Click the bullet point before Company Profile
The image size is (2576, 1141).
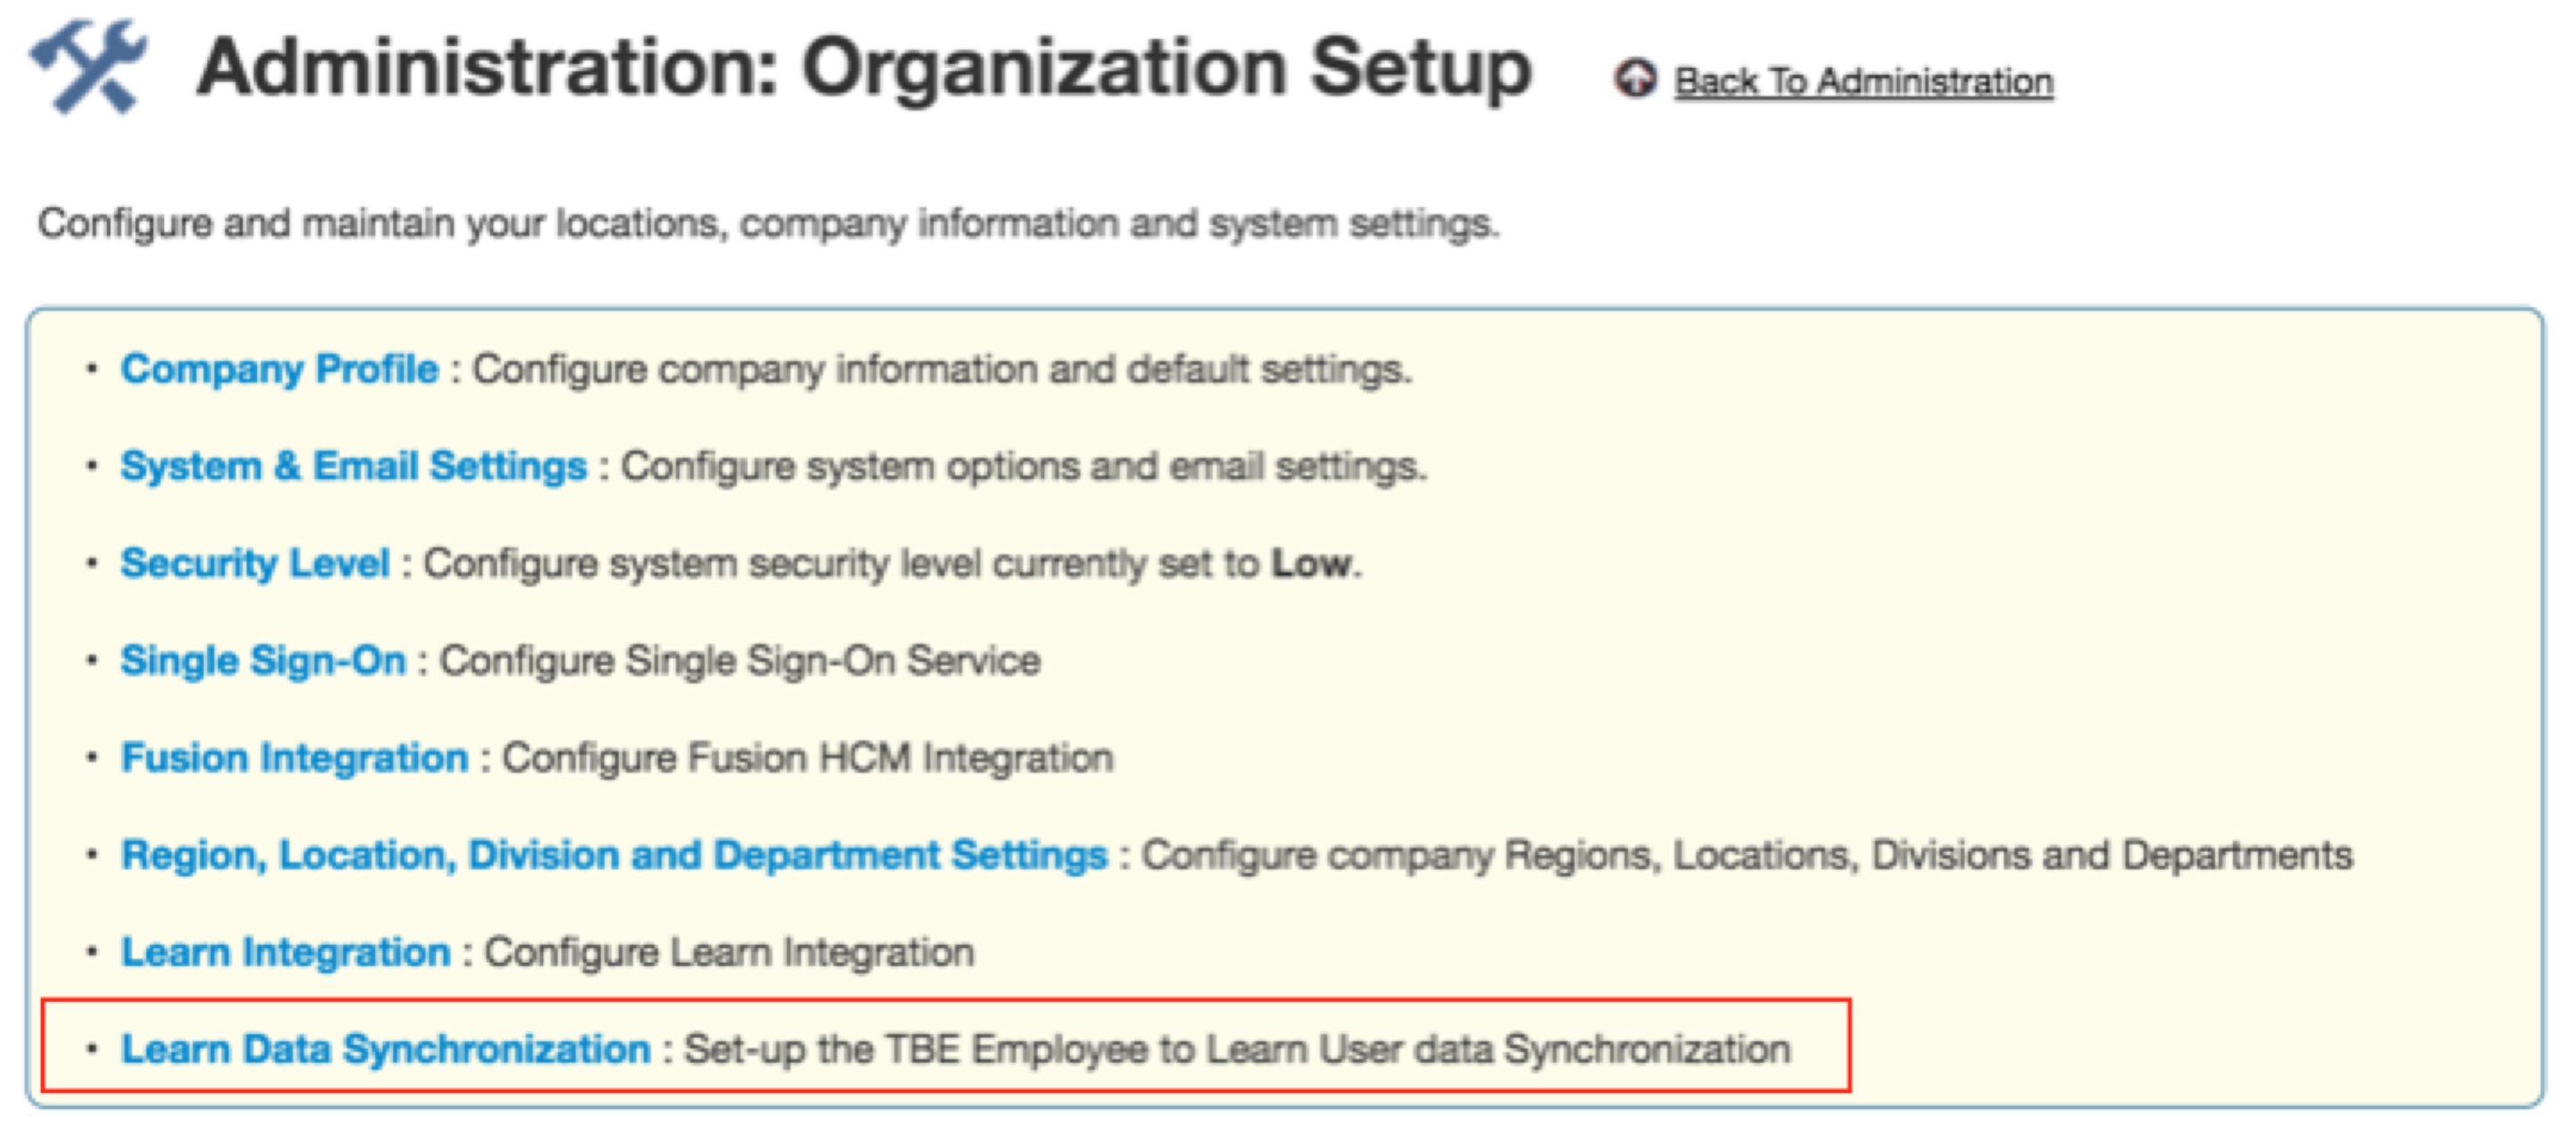(x=92, y=369)
